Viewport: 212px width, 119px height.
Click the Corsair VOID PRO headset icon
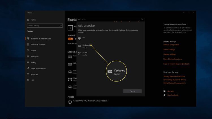pyautogui.click(x=70, y=102)
